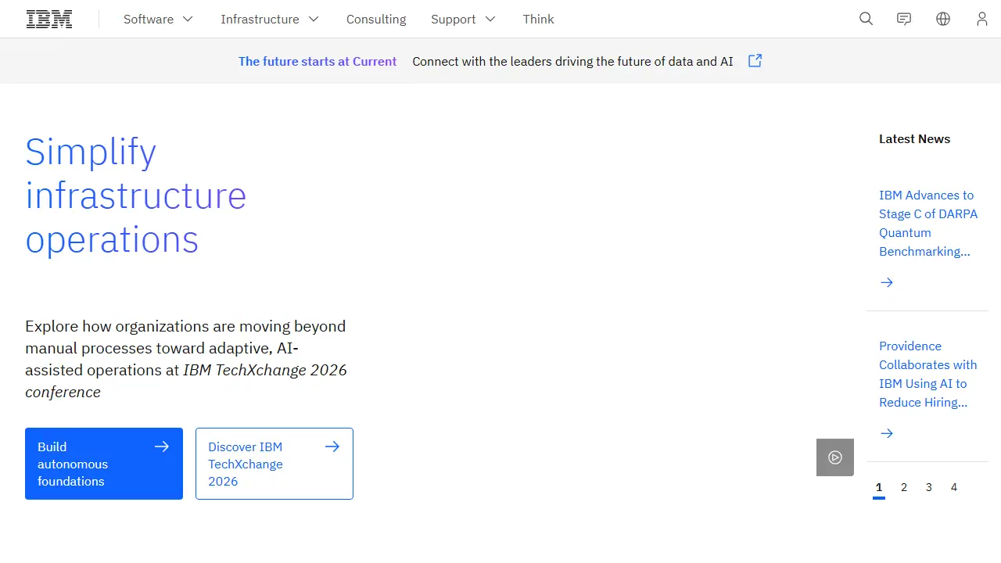
Task: Go to carousel slide 2
Action: point(904,488)
